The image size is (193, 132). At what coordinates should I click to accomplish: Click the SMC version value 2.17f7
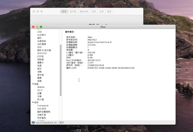91,63
